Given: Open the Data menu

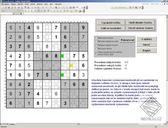Looking at the screenshot, I should 46,4.
